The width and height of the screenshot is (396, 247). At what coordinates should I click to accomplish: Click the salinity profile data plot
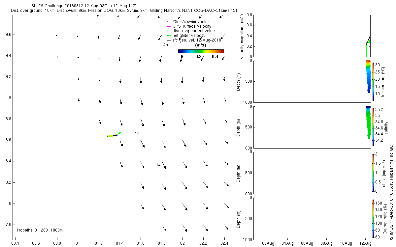368,122
